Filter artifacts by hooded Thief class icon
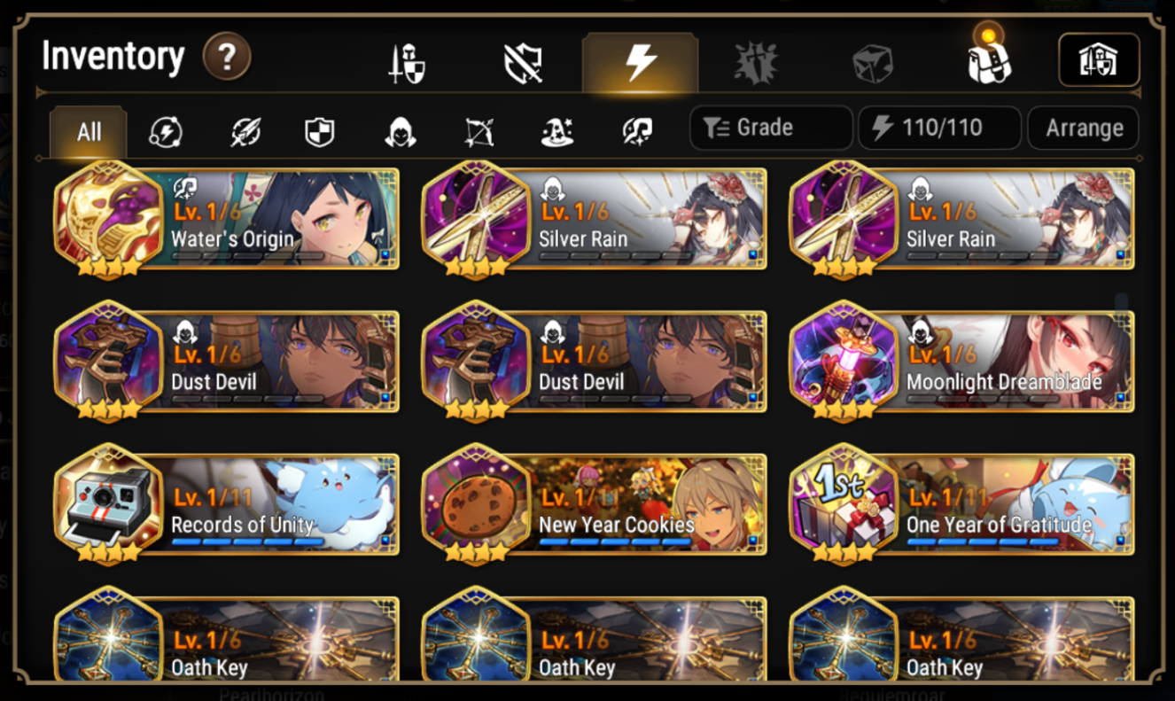 coord(401,132)
